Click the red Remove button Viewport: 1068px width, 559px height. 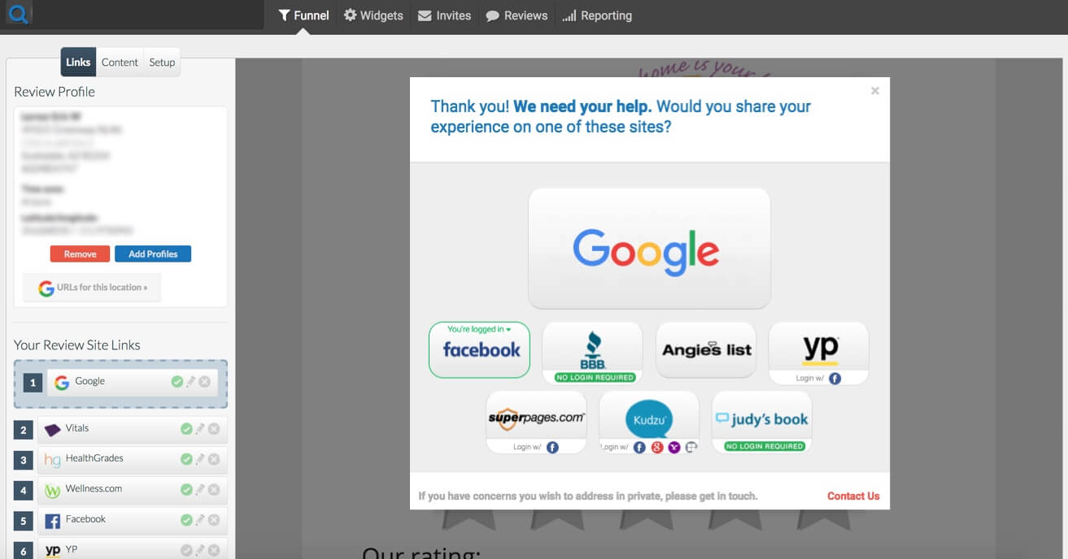80,254
